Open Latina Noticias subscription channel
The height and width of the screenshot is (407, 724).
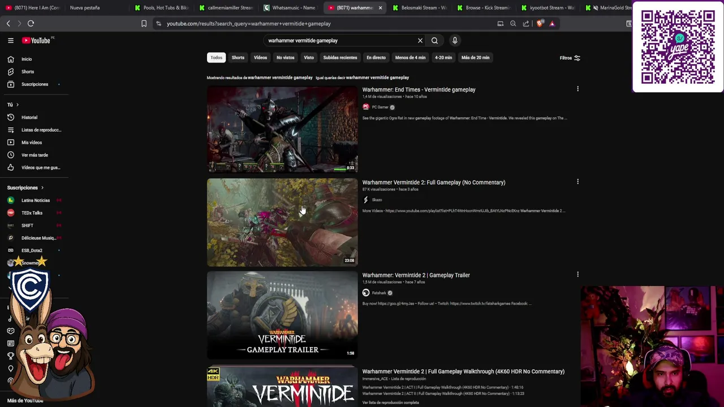tap(35, 200)
